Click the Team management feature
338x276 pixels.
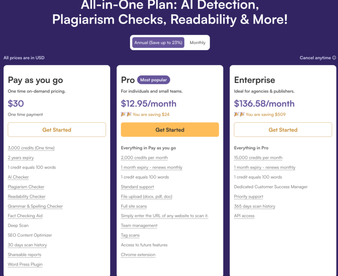[x=139, y=226]
